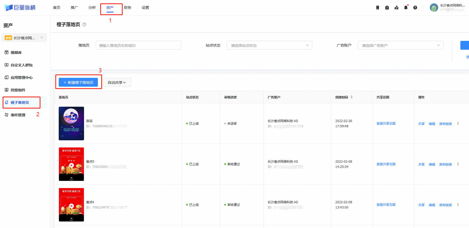Go to 应用管理中心 in sidebar
Viewport: 469px width, 228px height.
22,78
